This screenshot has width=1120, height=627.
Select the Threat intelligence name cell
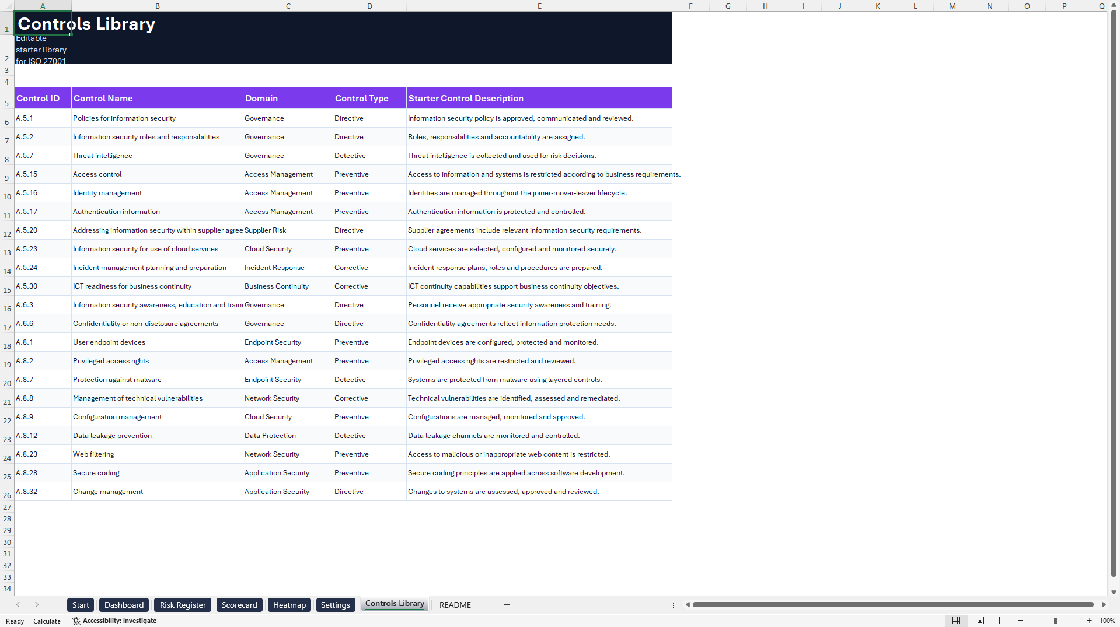point(157,156)
